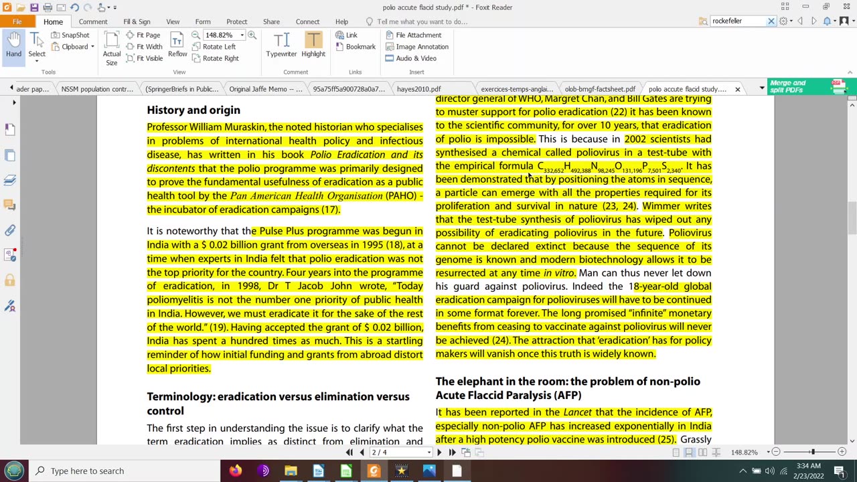Set view to Actual Size
857x482 pixels.
click(x=112, y=48)
